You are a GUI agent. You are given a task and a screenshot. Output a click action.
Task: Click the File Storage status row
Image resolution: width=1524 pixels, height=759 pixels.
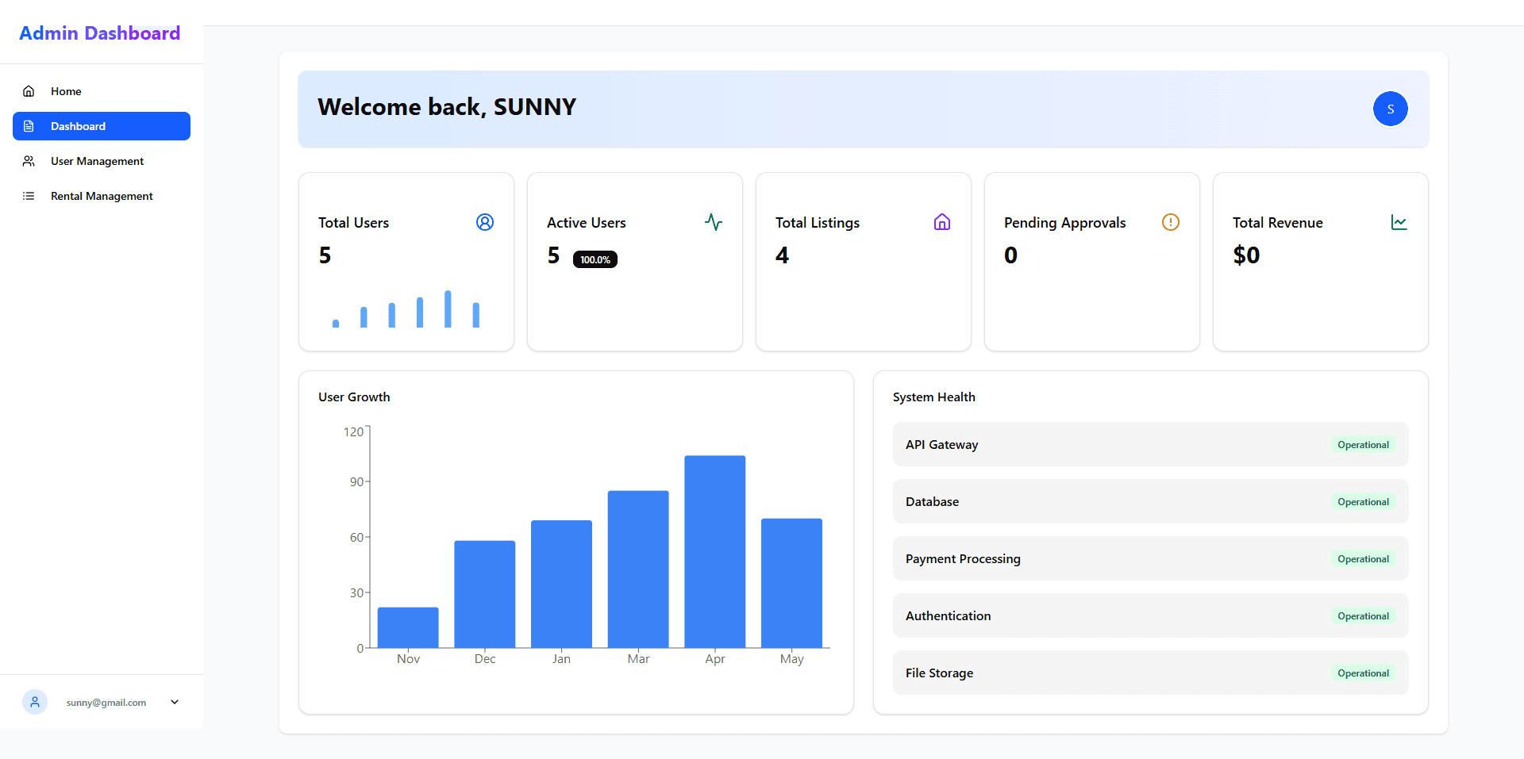pos(1151,673)
